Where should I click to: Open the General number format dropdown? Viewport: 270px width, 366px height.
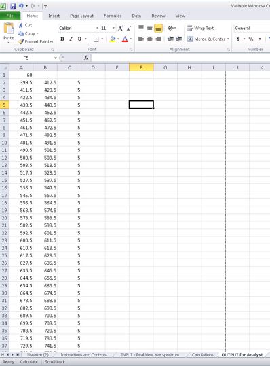click(x=252, y=29)
